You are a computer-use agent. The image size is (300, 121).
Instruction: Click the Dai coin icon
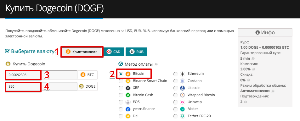point(128,116)
